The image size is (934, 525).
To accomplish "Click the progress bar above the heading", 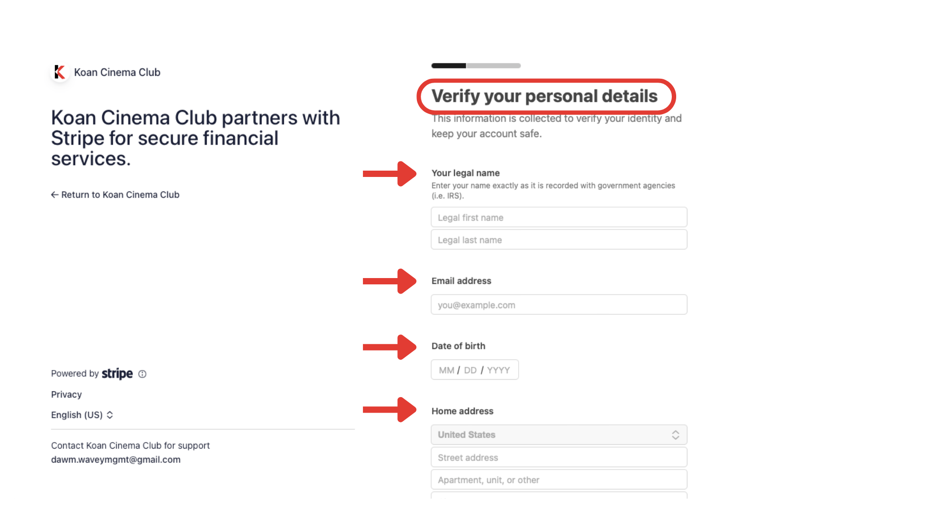I will (x=476, y=66).
